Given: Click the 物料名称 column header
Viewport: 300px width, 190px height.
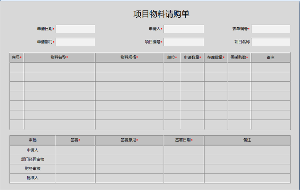Looking at the screenshot, I should pyautogui.click(x=59, y=57).
